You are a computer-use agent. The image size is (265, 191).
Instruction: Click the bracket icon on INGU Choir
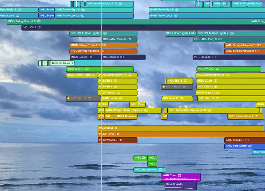(180, 175)
